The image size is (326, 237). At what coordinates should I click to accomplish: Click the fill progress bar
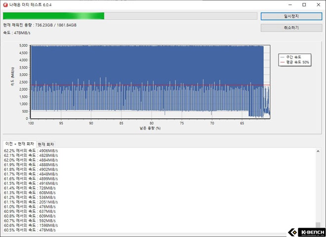[x=130, y=16]
